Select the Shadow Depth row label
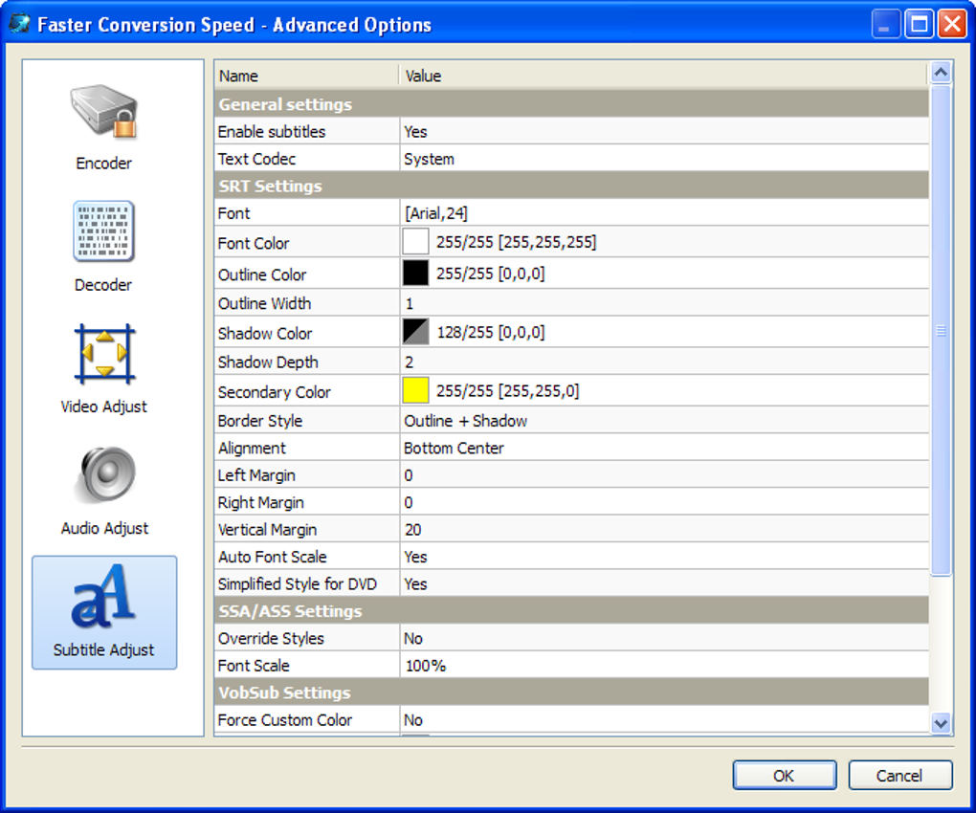 pos(268,363)
